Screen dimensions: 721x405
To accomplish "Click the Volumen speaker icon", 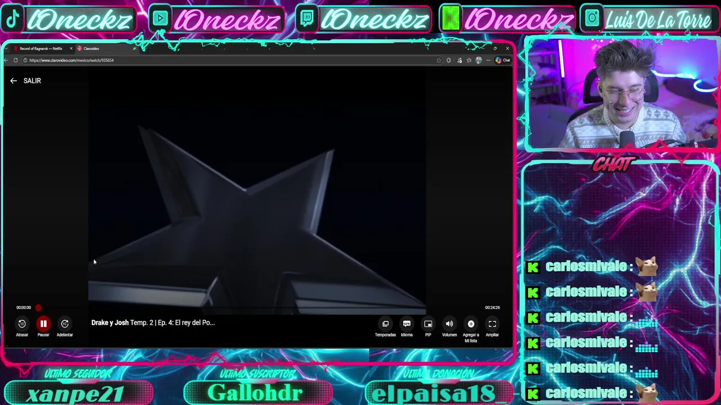I will 449,323.
